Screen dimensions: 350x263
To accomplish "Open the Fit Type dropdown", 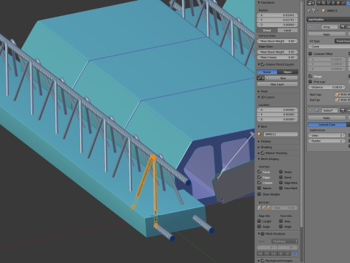I will pos(343,41).
